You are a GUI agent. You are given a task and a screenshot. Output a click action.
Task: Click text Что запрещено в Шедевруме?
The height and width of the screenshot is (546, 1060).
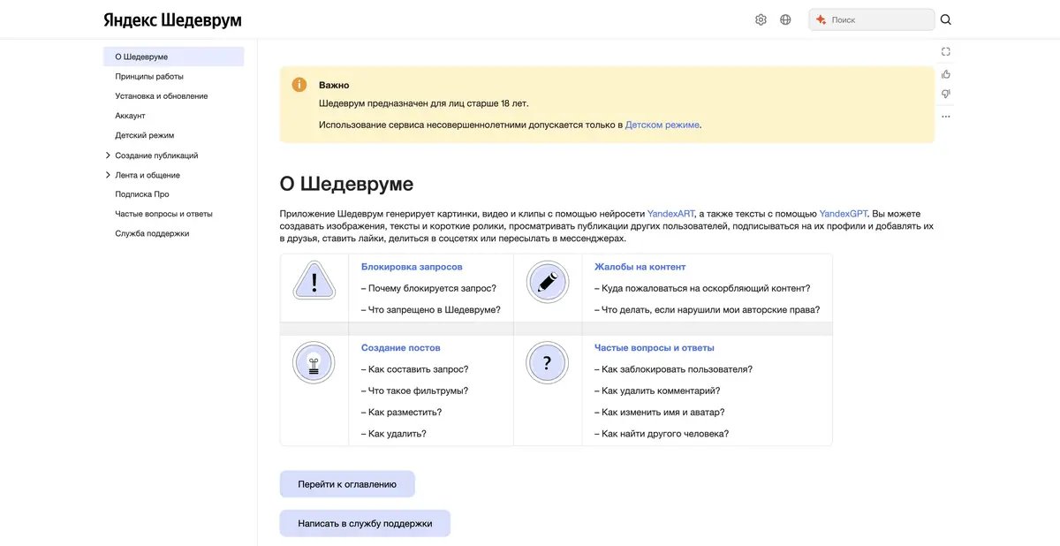[x=435, y=310]
